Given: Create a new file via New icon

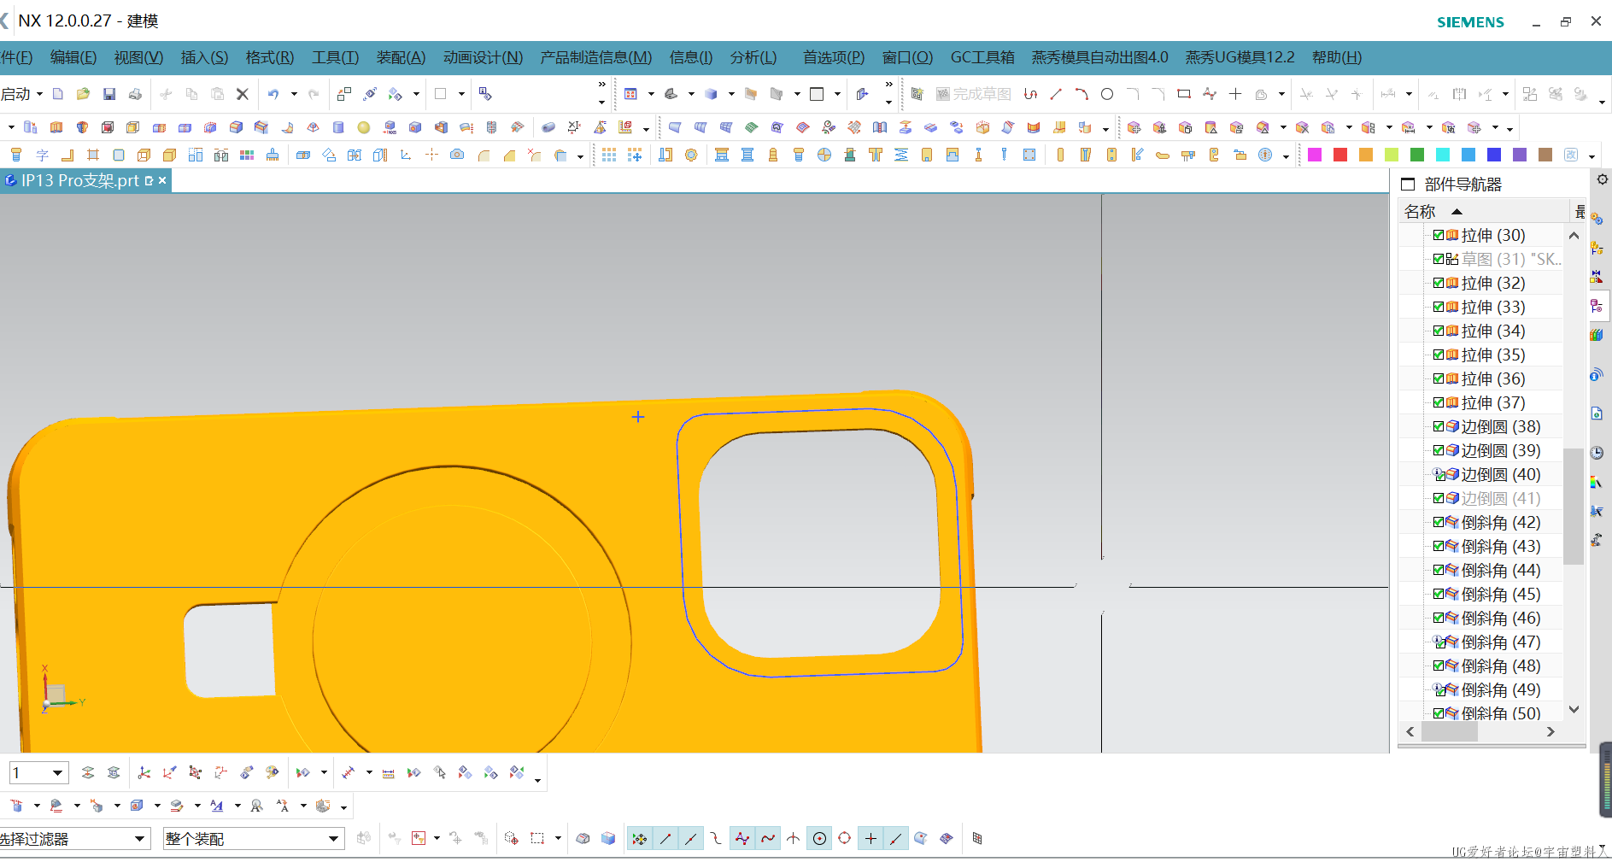Looking at the screenshot, I should point(57,94).
